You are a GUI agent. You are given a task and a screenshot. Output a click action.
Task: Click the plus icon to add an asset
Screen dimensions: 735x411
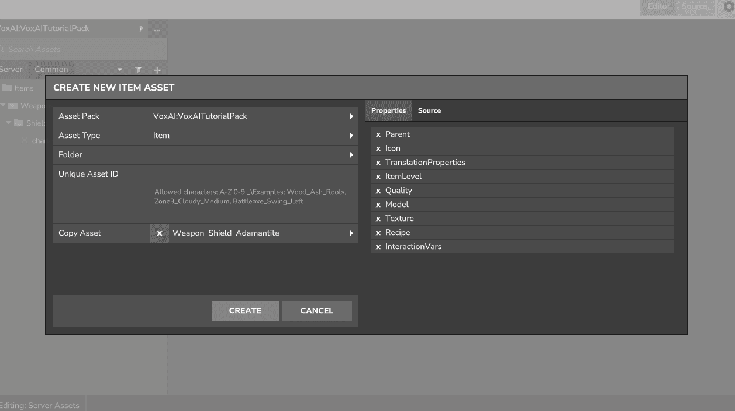point(157,70)
